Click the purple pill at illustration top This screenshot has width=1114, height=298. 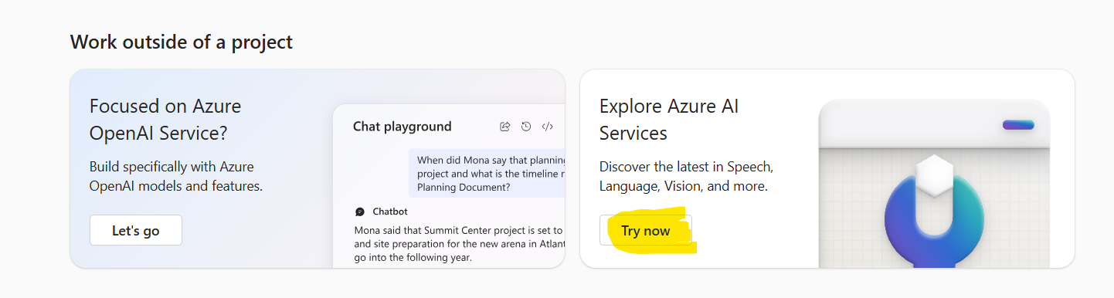click(x=1017, y=125)
